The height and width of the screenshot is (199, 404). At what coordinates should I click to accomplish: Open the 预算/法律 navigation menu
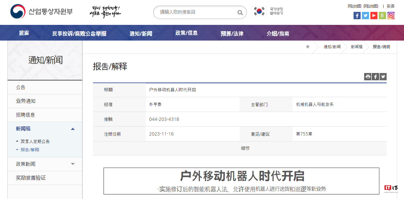pyautogui.click(x=232, y=33)
